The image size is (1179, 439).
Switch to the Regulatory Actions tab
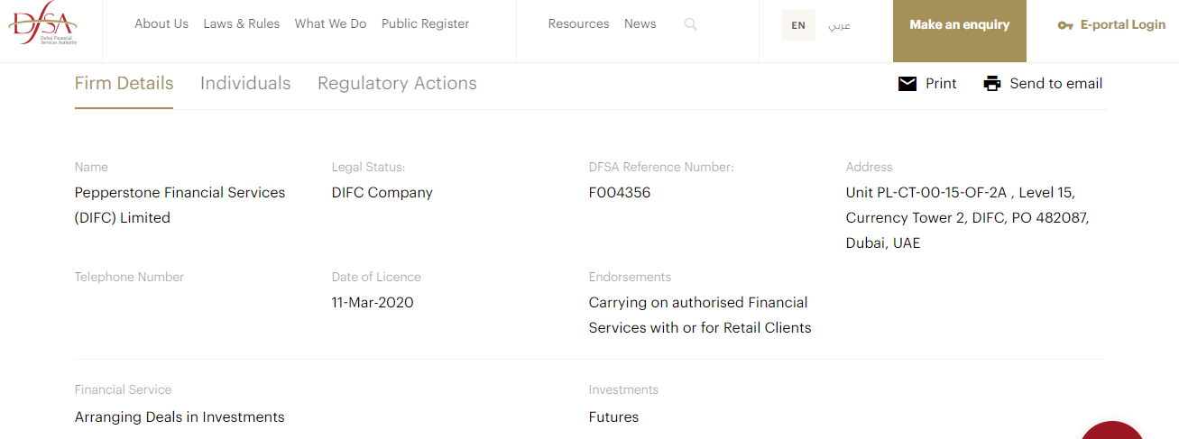coord(397,84)
